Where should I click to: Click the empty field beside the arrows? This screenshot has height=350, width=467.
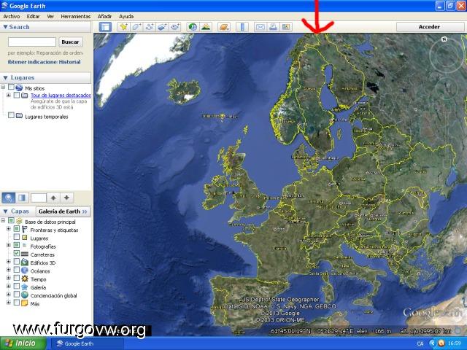tap(39, 198)
